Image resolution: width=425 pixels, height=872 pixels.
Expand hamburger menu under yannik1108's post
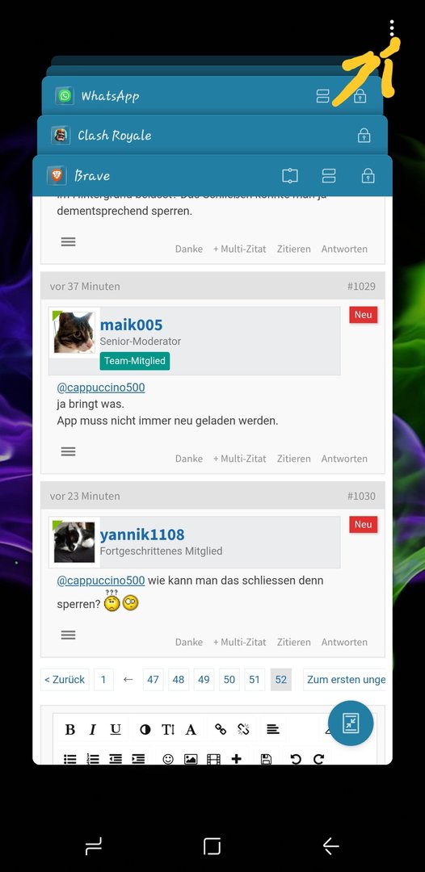coord(69,635)
